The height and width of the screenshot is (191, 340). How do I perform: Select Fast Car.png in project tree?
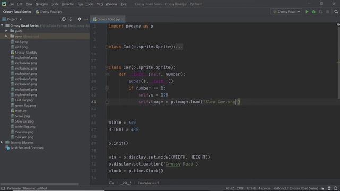[x=24, y=100]
